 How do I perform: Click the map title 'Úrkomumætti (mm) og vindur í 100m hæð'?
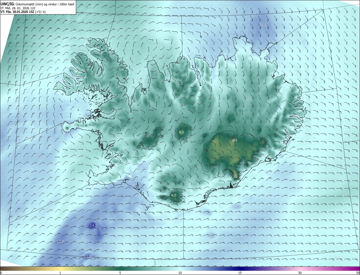[44, 4]
